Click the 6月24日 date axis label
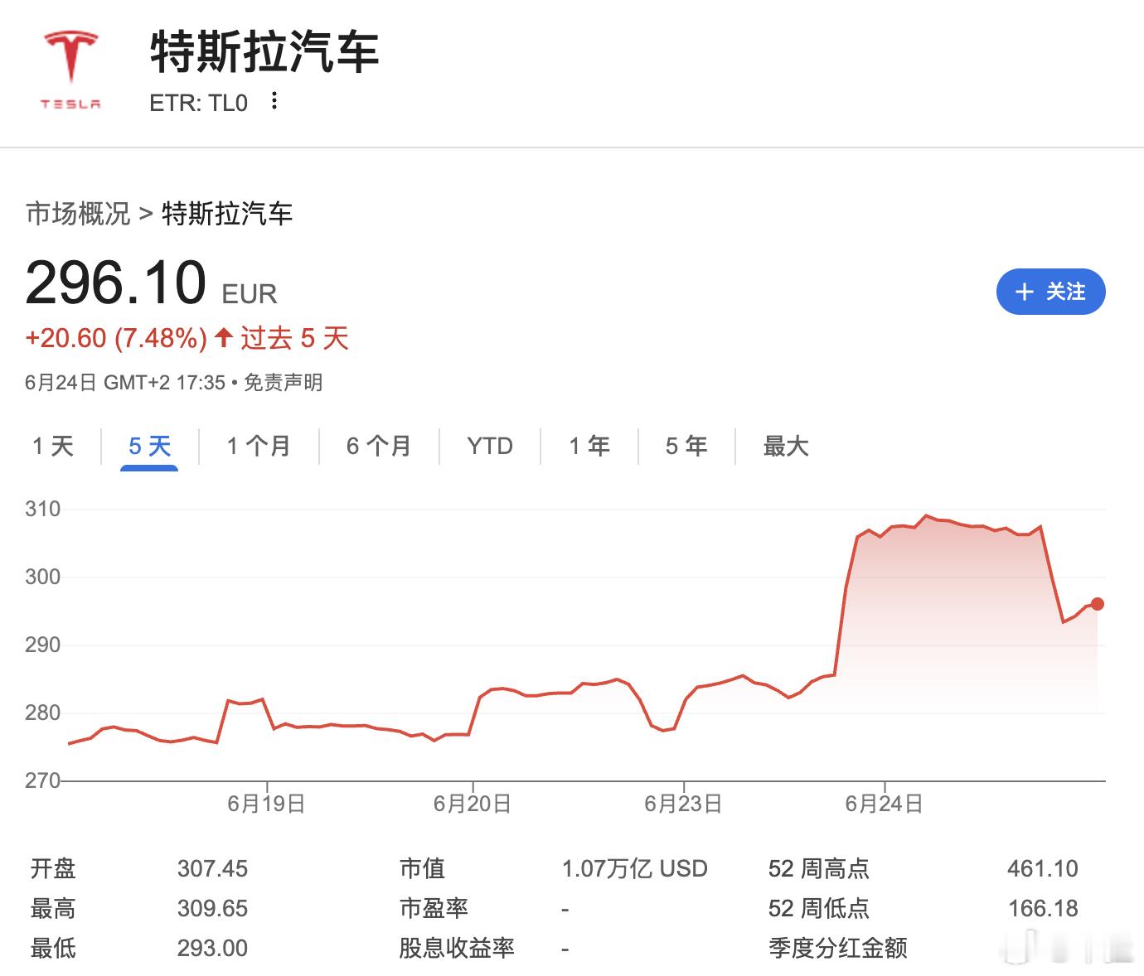This screenshot has height=976, width=1144. [884, 804]
